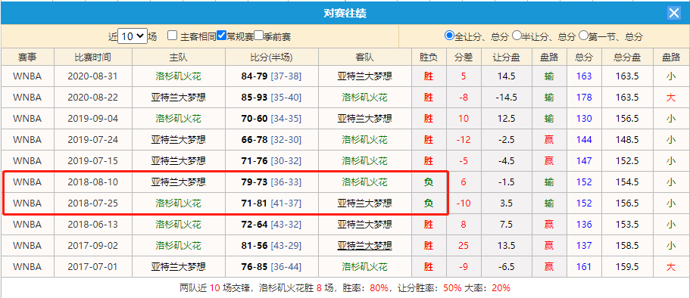This screenshot has width=690, height=298.
Task: Click total 130 in 2019-09-04 row
Action: [x=584, y=119]
